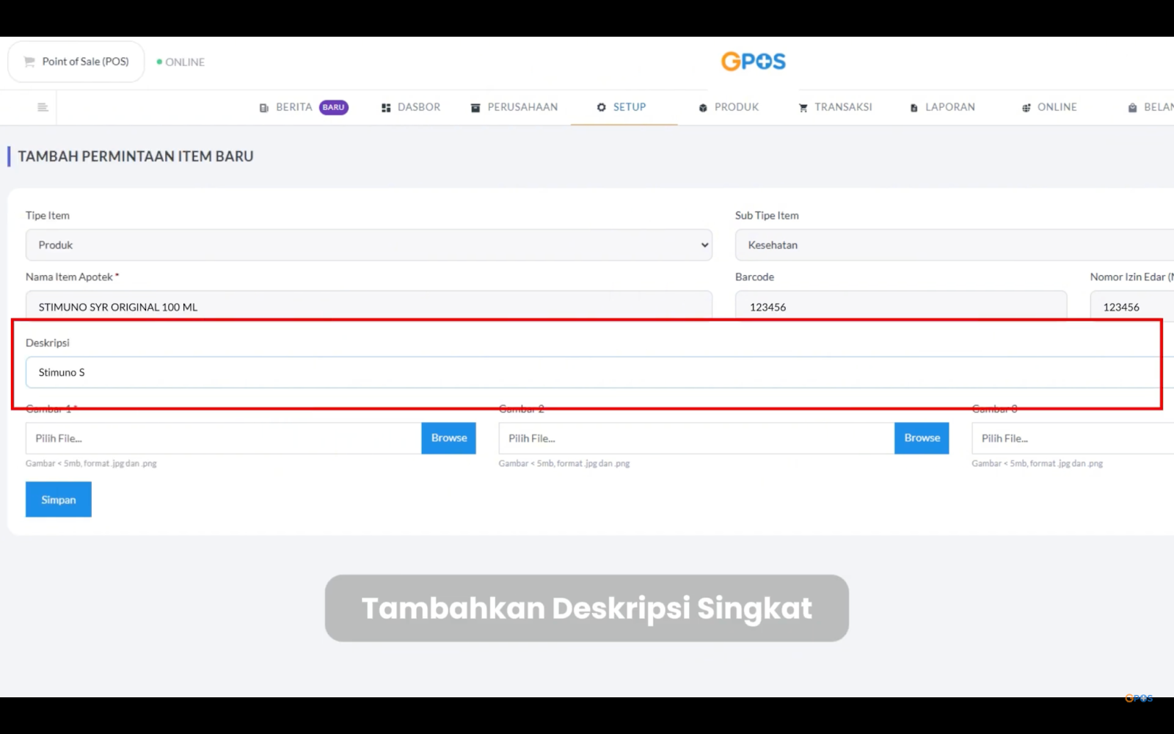Click the Deskripsi text field
This screenshot has height=734, width=1174.
pyautogui.click(x=599, y=372)
